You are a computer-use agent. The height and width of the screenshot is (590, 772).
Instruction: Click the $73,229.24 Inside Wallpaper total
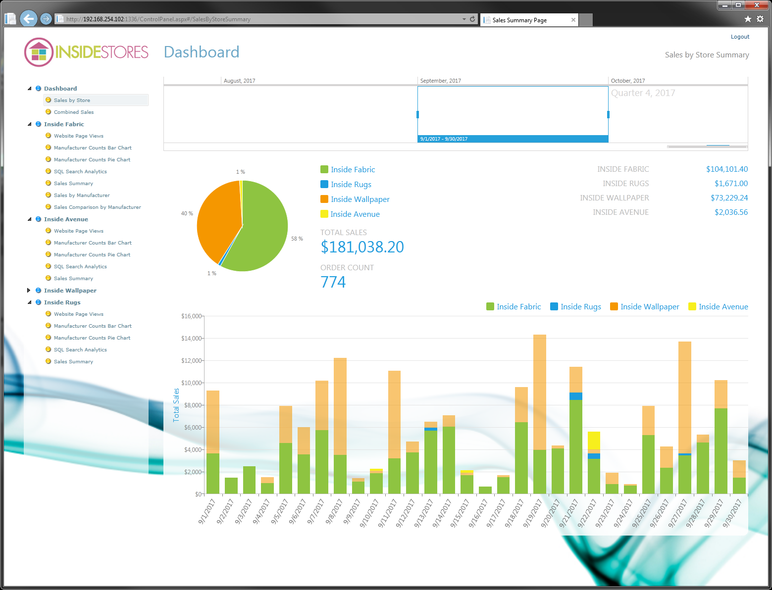pyautogui.click(x=729, y=198)
